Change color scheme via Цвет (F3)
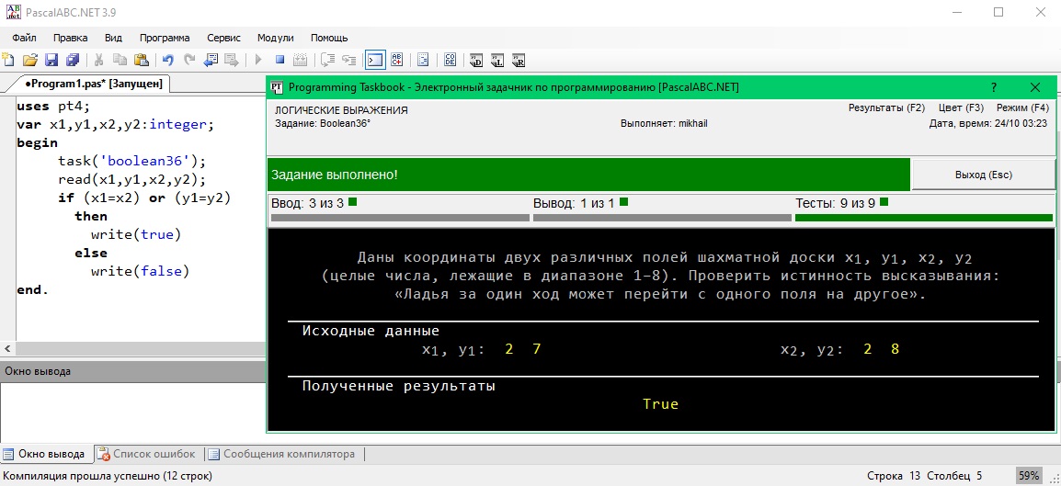 click(961, 107)
